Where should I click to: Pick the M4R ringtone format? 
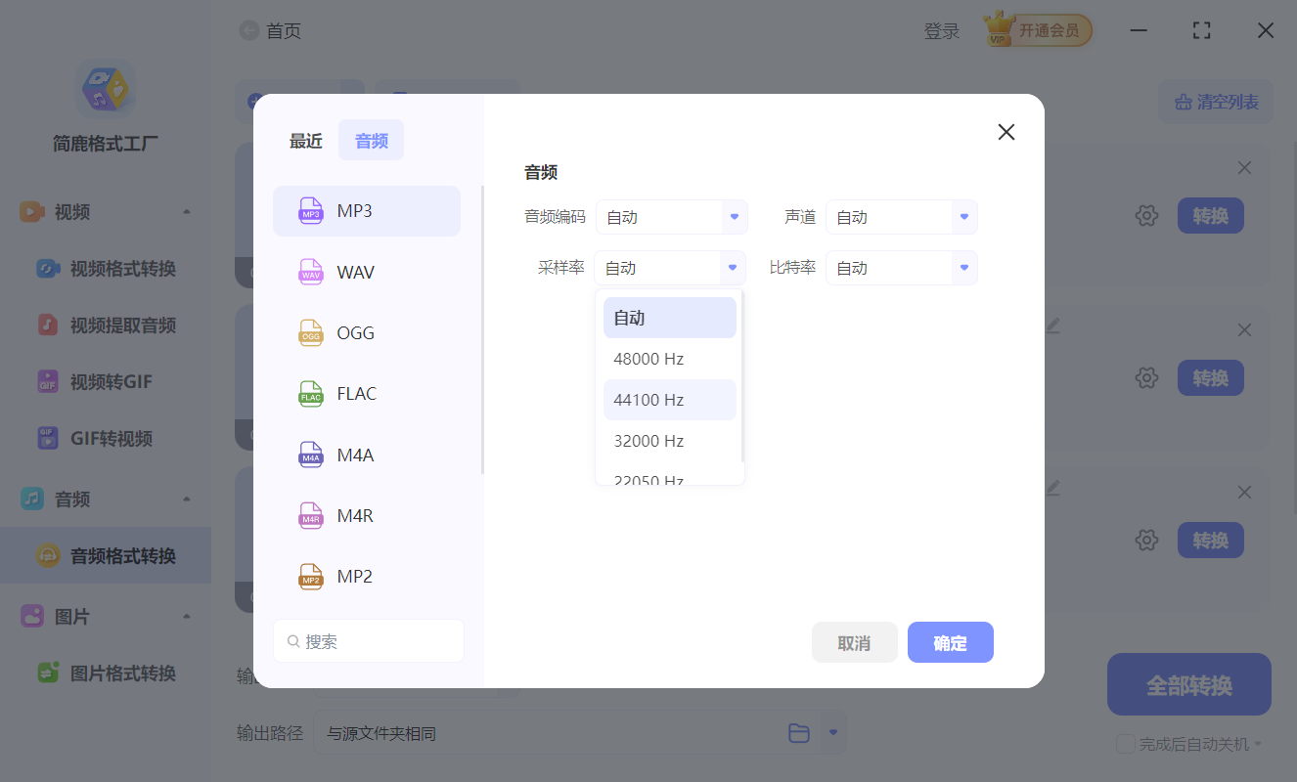tap(367, 515)
